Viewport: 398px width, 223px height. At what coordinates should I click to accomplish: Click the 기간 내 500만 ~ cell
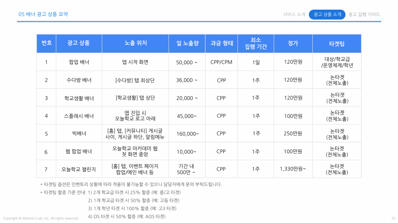point(187,169)
